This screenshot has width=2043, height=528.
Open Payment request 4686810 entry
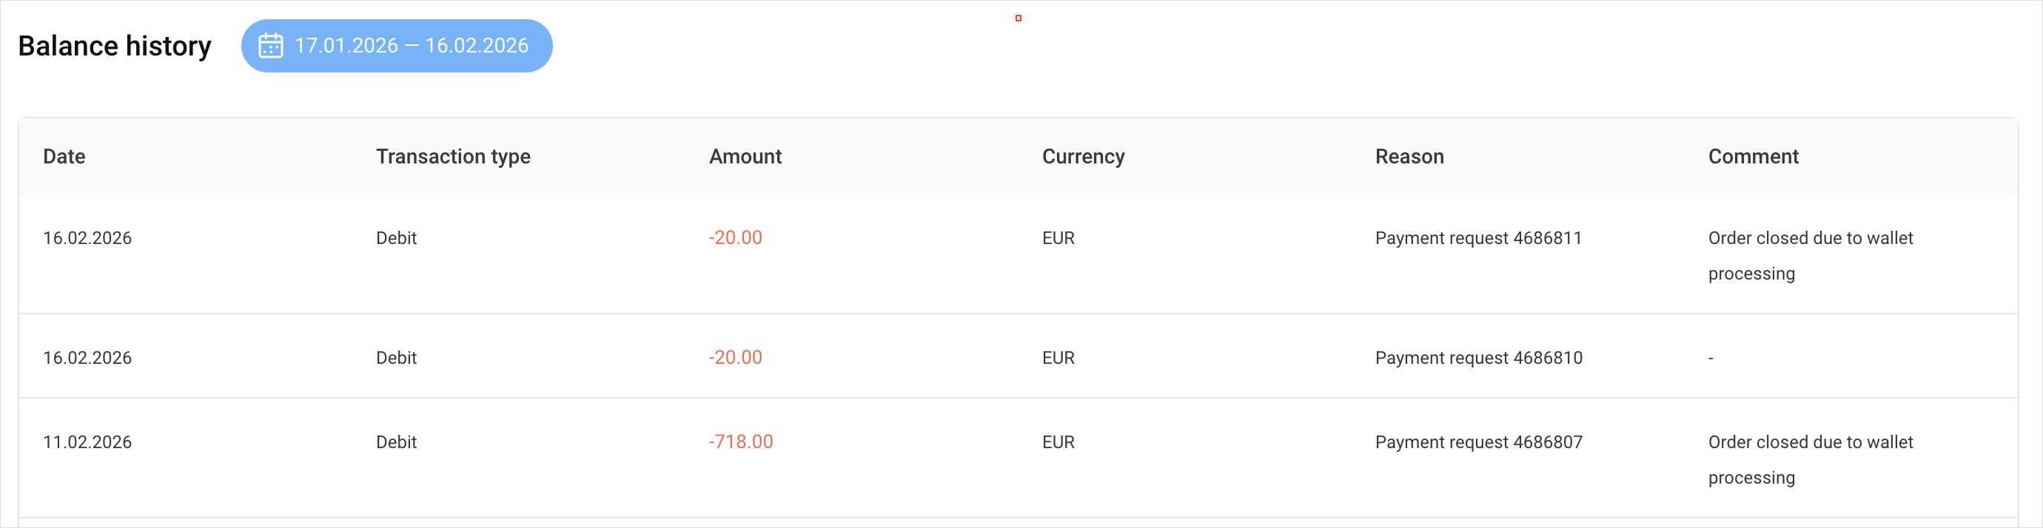(x=1477, y=358)
